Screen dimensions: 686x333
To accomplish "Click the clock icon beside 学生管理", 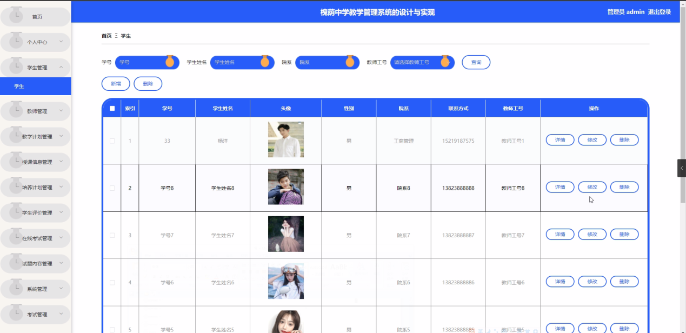I will (16, 65).
